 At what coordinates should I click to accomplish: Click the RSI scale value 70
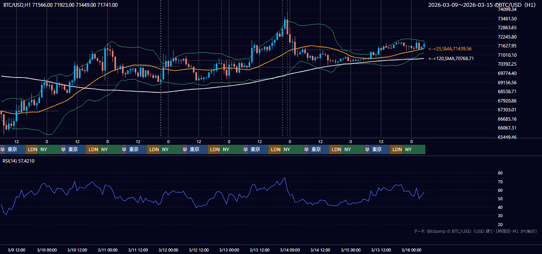(x=500, y=182)
